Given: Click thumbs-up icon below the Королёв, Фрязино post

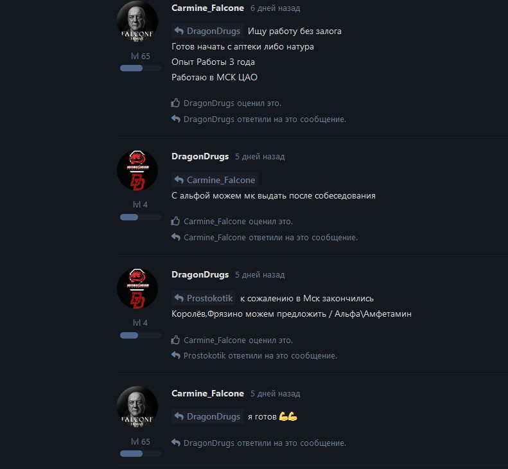Looking at the screenshot, I should [175, 340].
